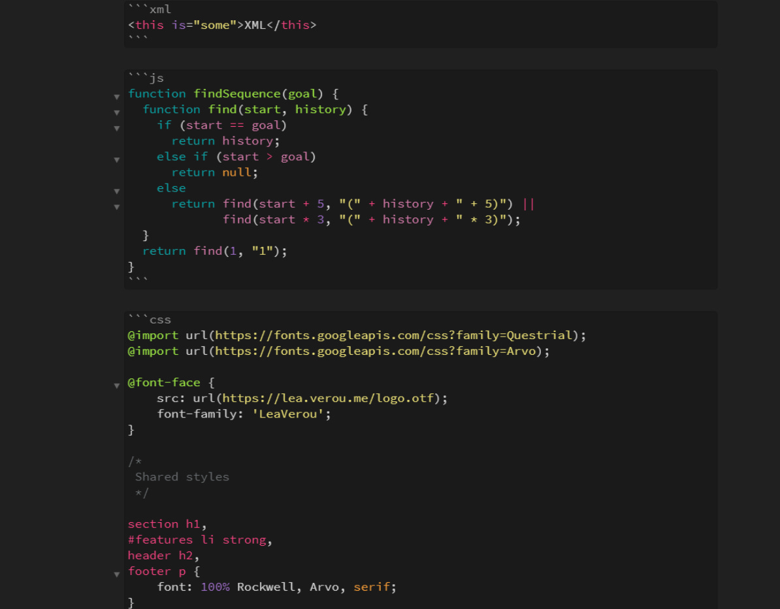Click 'return history;' line

[225, 140]
